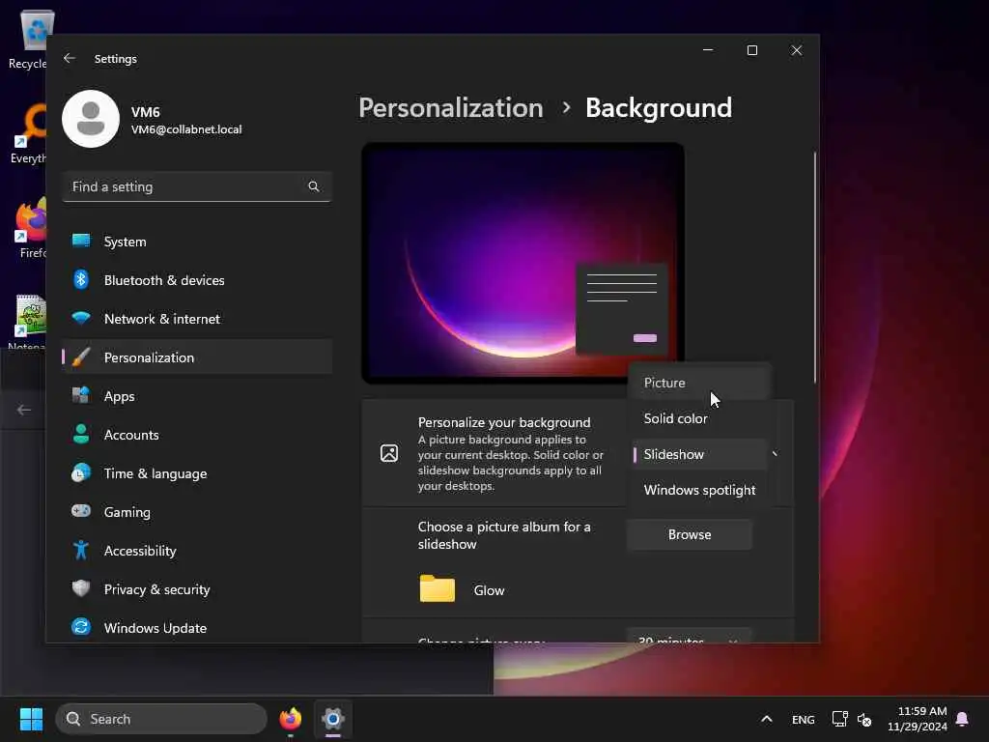Click the Find a setting search box
989x742 pixels.
pos(197,186)
